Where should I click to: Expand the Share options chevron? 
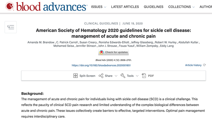click(116, 76)
